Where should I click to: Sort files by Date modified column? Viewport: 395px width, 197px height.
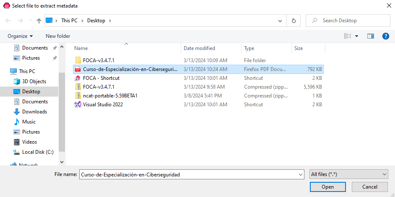point(211,48)
